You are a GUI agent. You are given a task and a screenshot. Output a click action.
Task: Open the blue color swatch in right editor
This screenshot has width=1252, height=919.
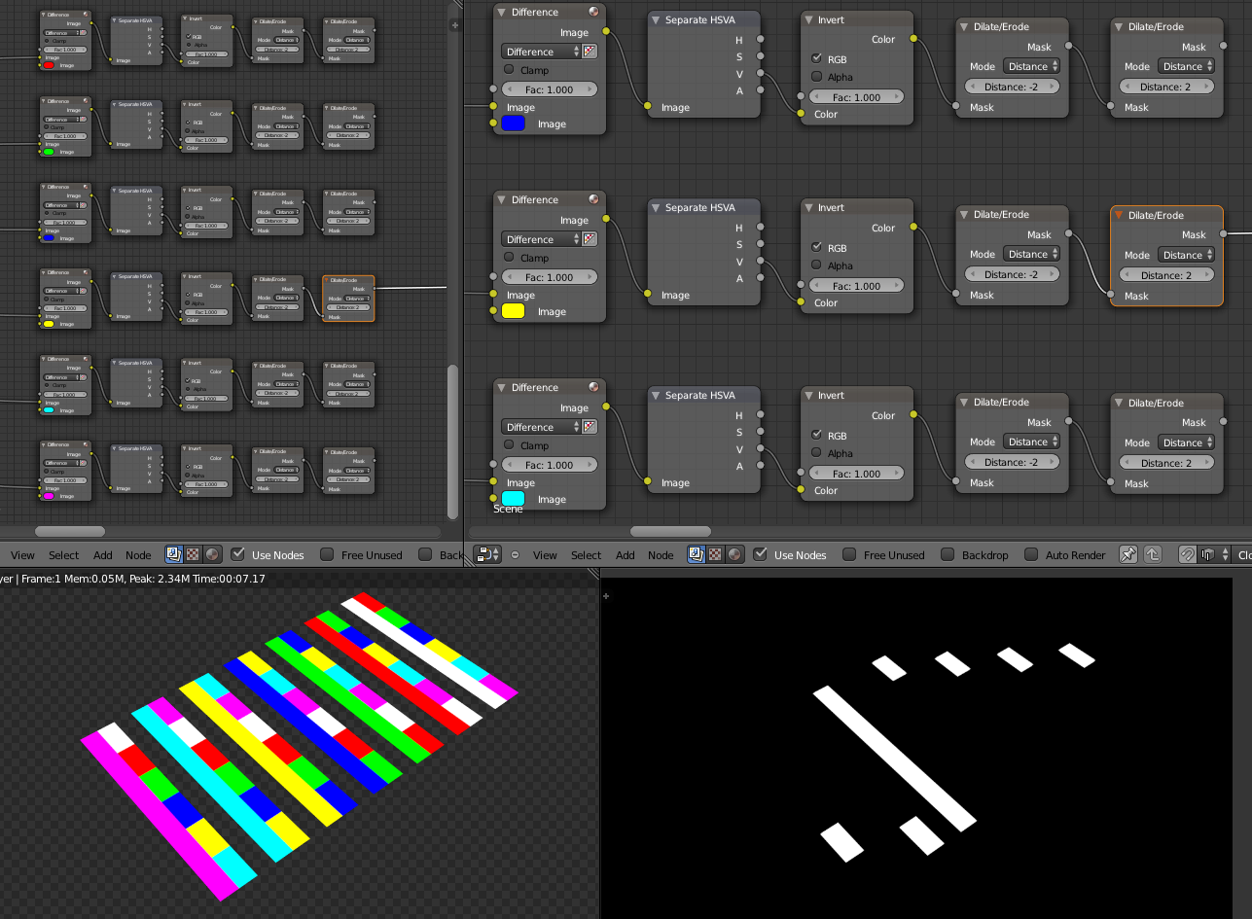514,124
